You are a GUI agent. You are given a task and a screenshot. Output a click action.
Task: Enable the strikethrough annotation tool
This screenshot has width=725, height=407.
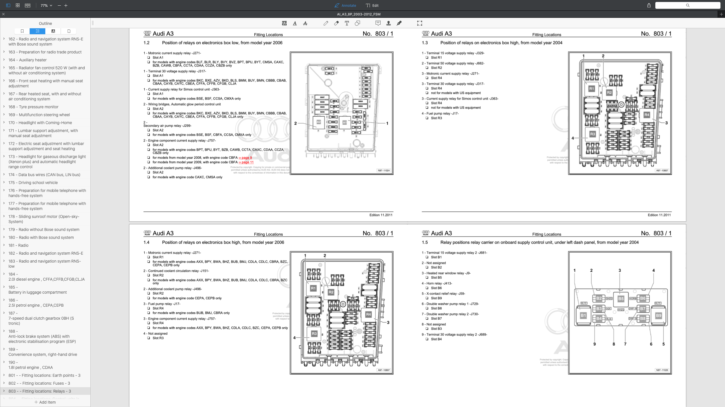click(x=305, y=23)
